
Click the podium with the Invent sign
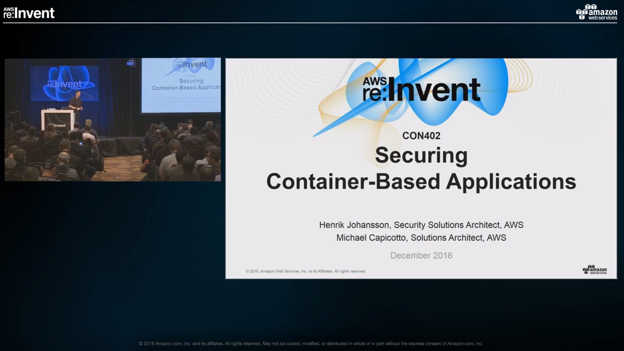coord(58,120)
